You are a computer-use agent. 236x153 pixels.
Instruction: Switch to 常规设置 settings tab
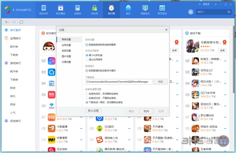69,39
